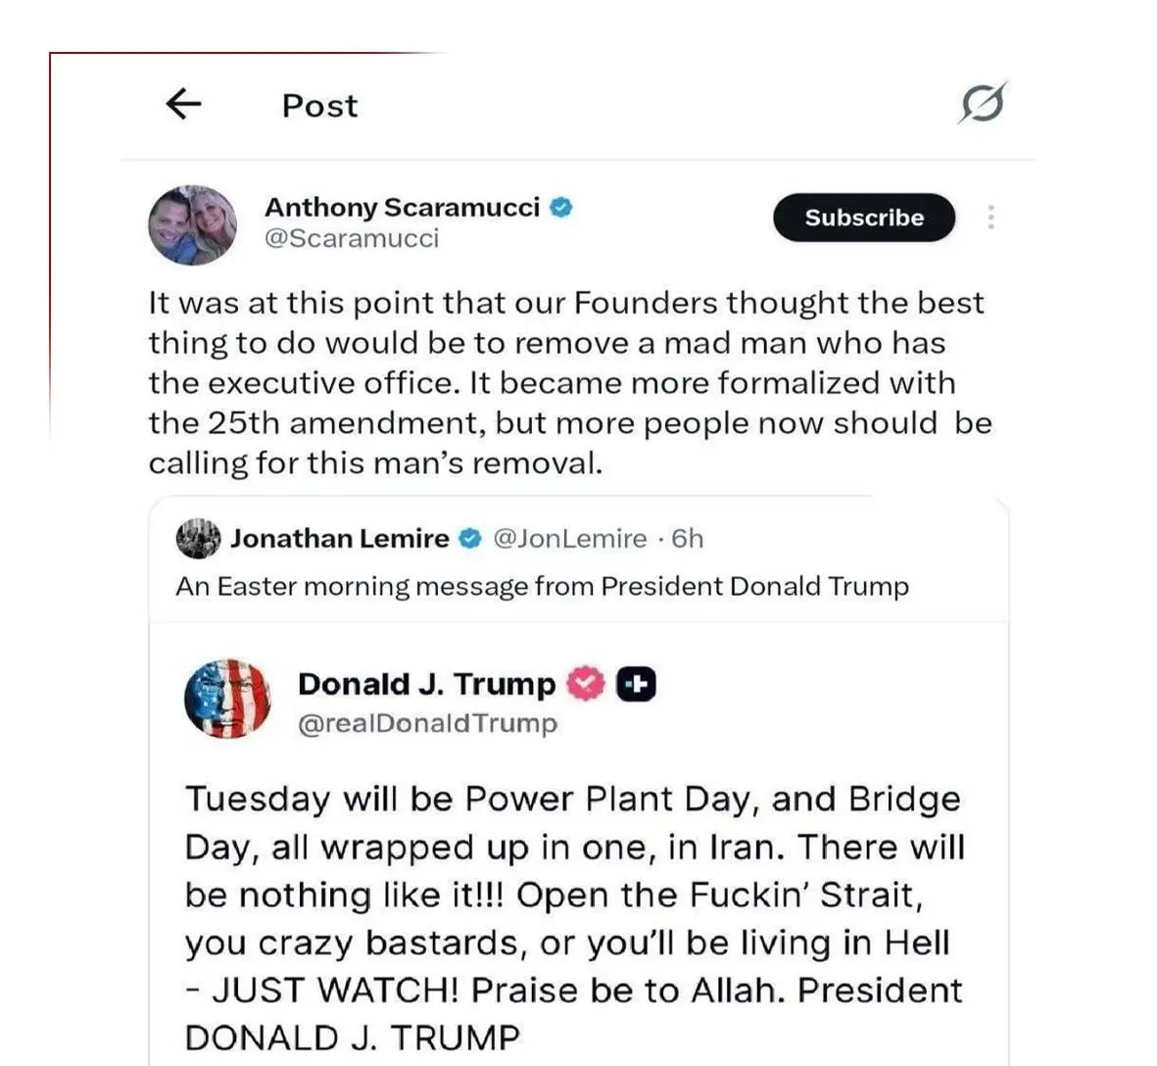Screen dimensions: 1157x1066
Task: Go back using the left arrow
Action: tap(183, 103)
